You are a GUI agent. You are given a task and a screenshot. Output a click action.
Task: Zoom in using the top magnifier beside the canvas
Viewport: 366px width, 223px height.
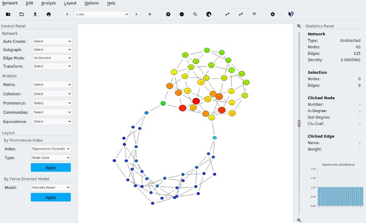(299, 26)
